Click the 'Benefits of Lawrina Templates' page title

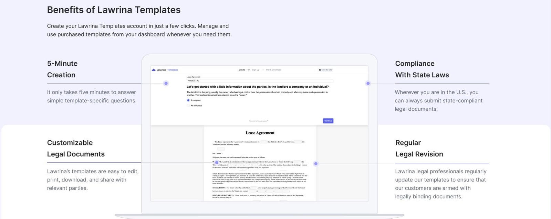click(x=114, y=10)
